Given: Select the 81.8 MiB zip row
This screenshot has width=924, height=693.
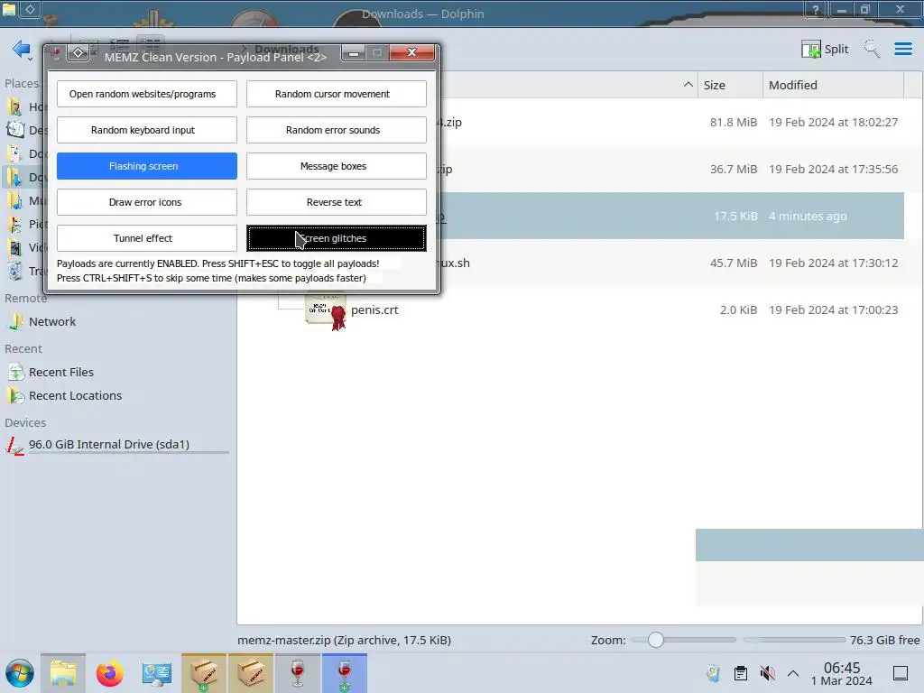Looking at the screenshot, I should tap(671, 122).
